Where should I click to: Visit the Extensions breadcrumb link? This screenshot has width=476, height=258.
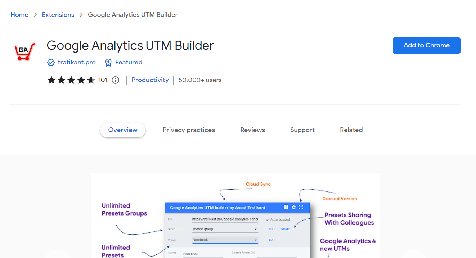click(x=58, y=15)
